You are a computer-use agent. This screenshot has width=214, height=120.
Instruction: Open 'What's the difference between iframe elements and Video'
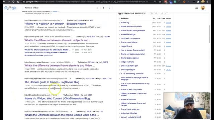click(60, 66)
